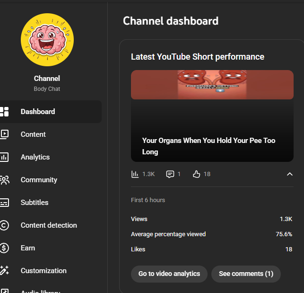This screenshot has height=293, width=304.
Task: Click the comments speech bubble icon
Action: [170, 174]
